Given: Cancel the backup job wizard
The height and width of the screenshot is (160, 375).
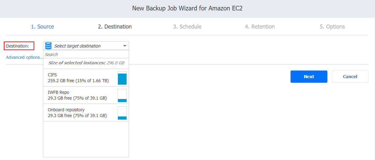Looking at the screenshot, I should tap(350, 77).
